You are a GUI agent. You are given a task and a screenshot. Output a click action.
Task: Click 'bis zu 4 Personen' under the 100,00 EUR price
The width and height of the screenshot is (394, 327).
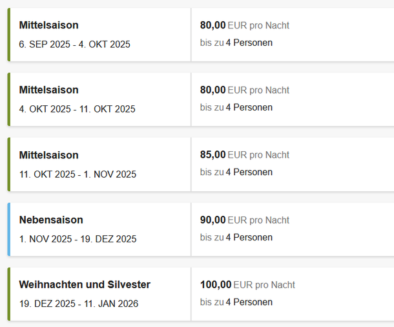(x=236, y=302)
